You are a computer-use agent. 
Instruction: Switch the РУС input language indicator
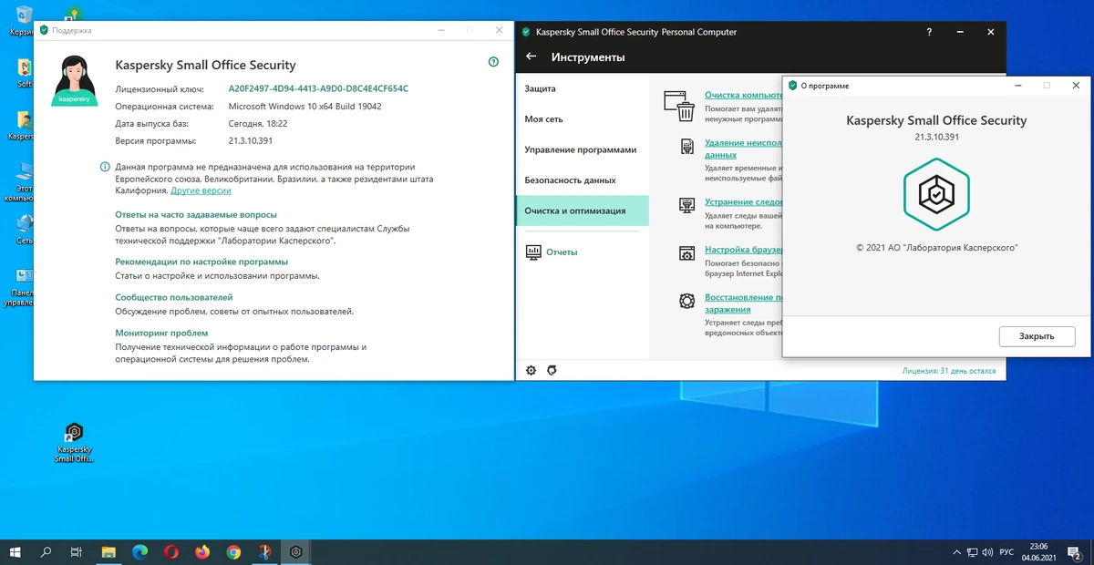[1007, 552]
